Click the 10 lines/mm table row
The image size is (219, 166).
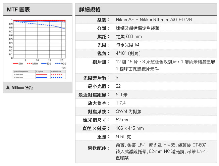(x=39, y=75)
